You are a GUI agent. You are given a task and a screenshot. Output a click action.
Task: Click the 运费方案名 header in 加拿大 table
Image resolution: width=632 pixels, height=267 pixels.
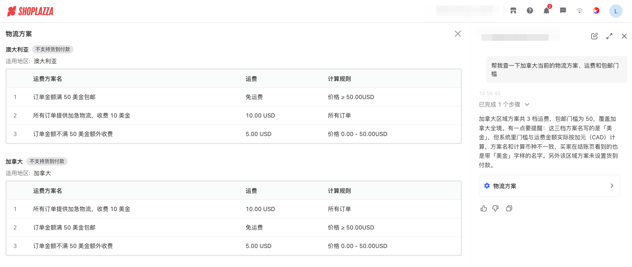(47, 191)
